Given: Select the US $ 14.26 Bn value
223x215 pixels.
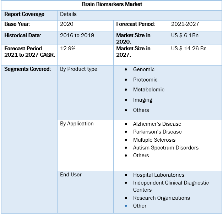Looking at the screenshot, I should (x=189, y=49).
